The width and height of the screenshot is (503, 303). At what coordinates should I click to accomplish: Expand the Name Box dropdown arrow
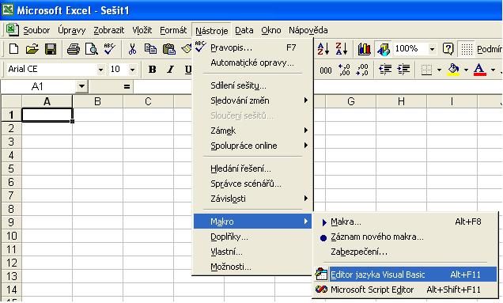point(81,86)
